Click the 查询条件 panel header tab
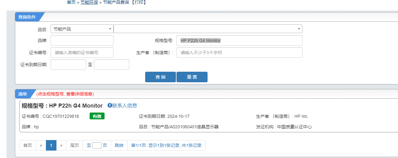The height and width of the screenshot is (158, 398). pos(27,17)
